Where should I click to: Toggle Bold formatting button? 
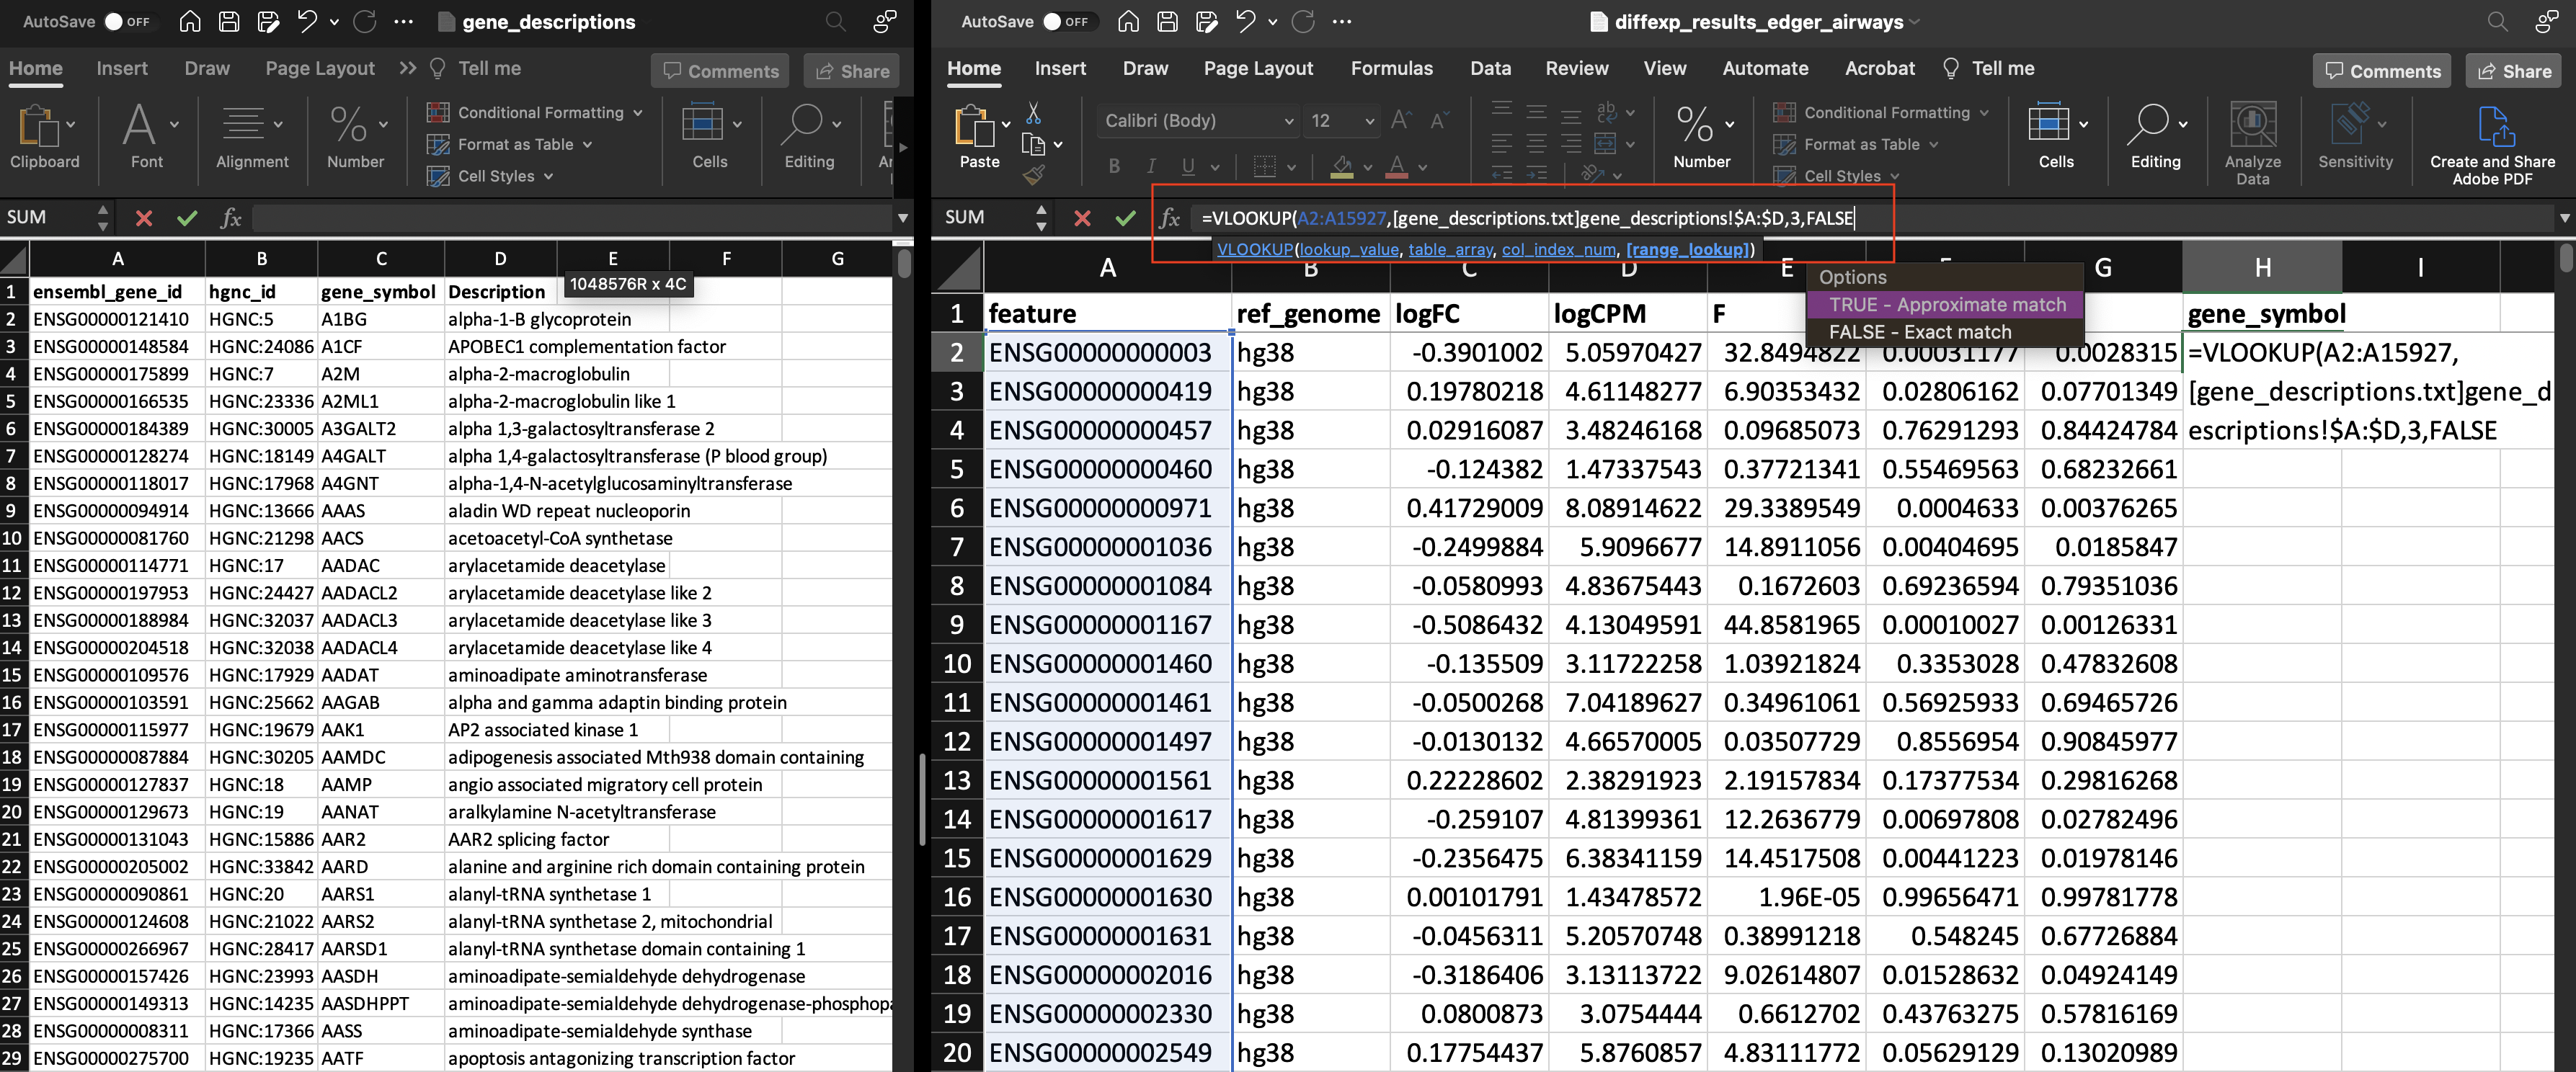pyautogui.click(x=1114, y=167)
